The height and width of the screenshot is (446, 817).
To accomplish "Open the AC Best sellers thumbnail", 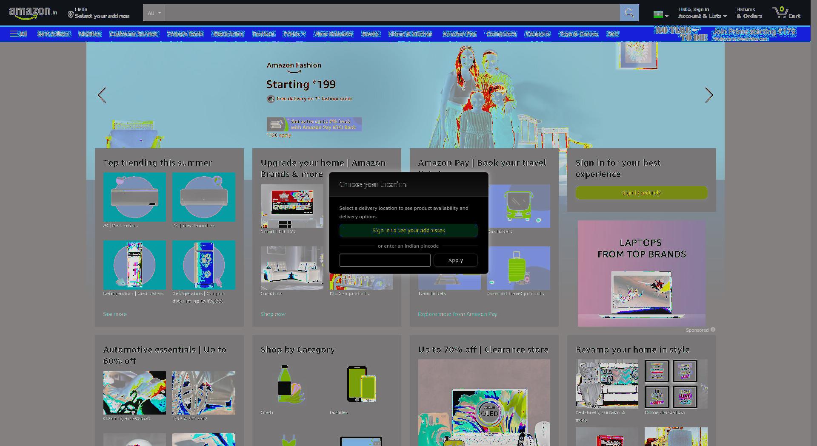I will click(x=134, y=197).
